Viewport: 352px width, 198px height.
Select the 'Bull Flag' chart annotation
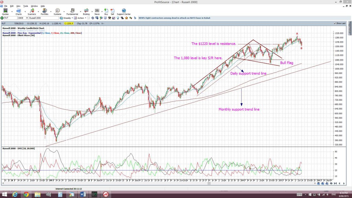click(287, 63)
